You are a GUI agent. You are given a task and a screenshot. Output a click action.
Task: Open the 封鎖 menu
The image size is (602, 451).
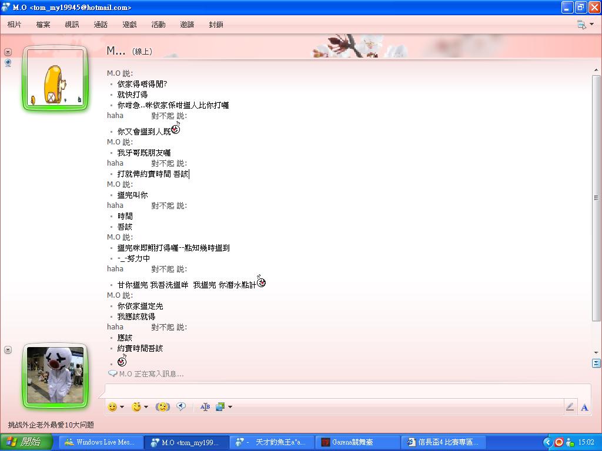pyautogui.click(x=216, y=25)
